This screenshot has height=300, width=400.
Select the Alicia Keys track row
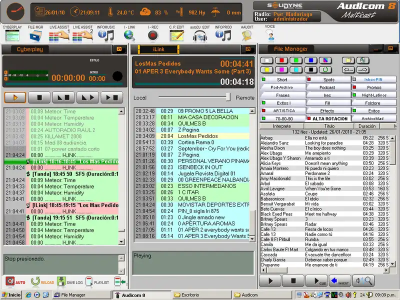point(324,163)
